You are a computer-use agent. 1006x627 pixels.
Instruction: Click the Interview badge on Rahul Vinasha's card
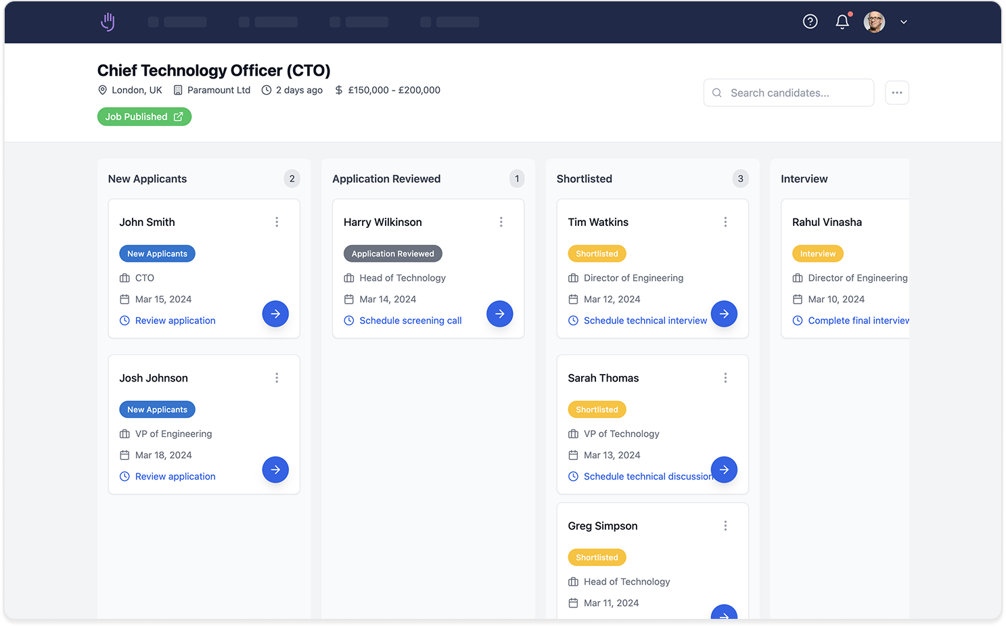coord(817,253)
